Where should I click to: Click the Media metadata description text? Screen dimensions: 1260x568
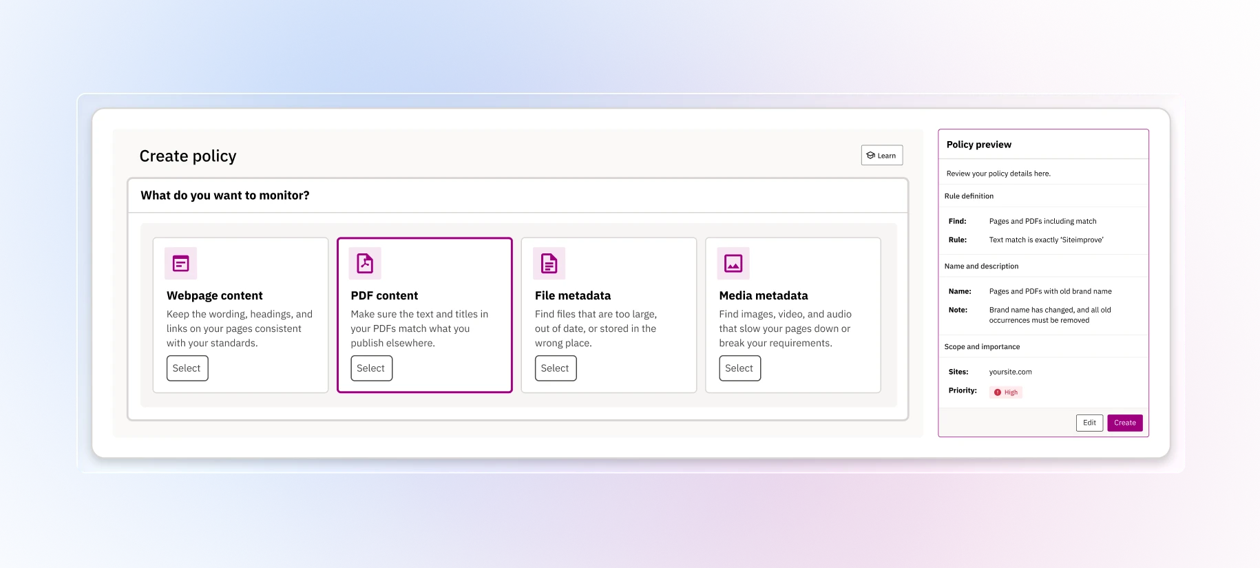(x=785, y=328)
